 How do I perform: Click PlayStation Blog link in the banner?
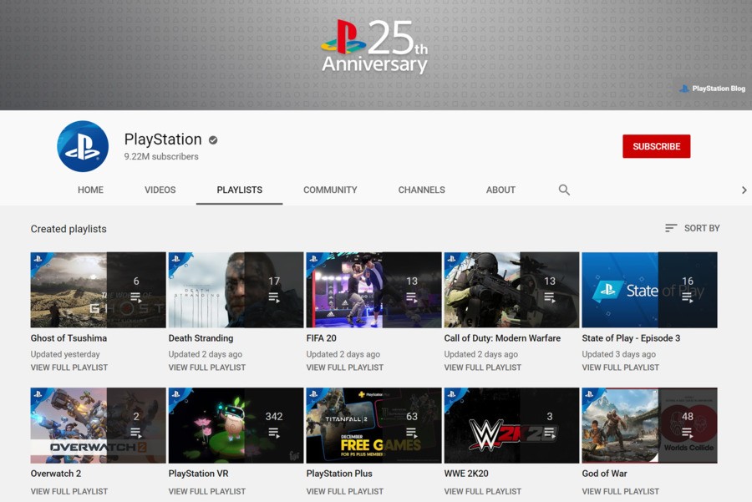pos(713,89)
